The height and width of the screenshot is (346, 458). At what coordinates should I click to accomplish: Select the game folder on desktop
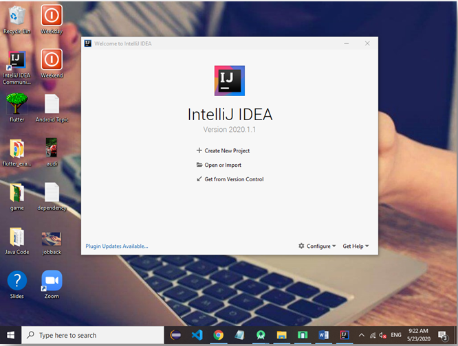click(x=17, y=197)
